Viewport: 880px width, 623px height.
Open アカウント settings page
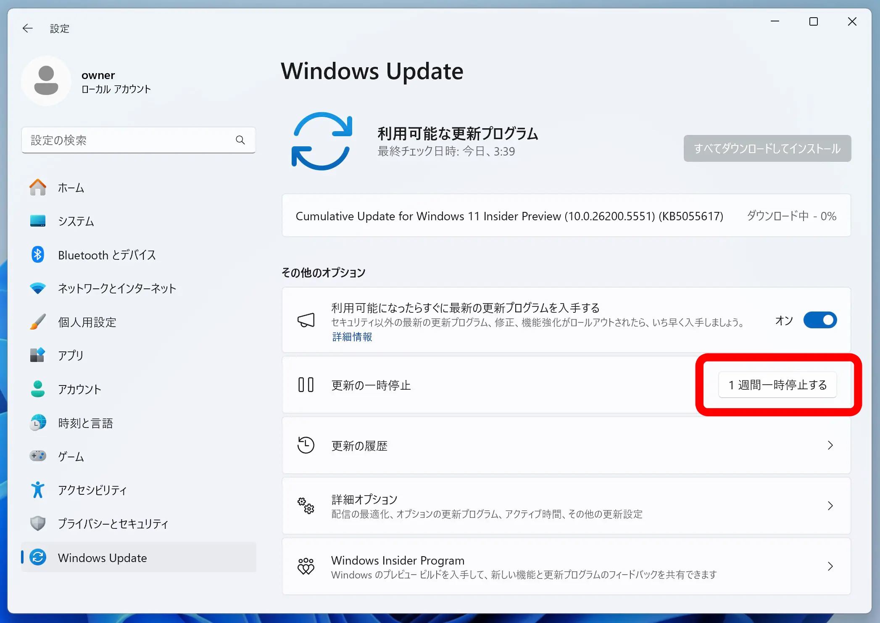click(79, 389)
